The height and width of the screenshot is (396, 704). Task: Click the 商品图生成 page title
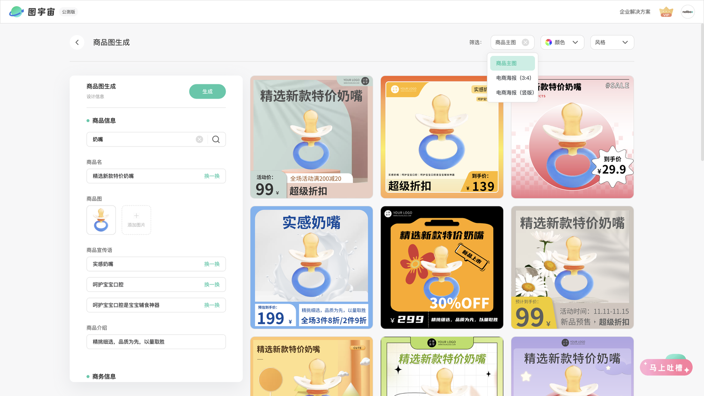pos(111,42)
